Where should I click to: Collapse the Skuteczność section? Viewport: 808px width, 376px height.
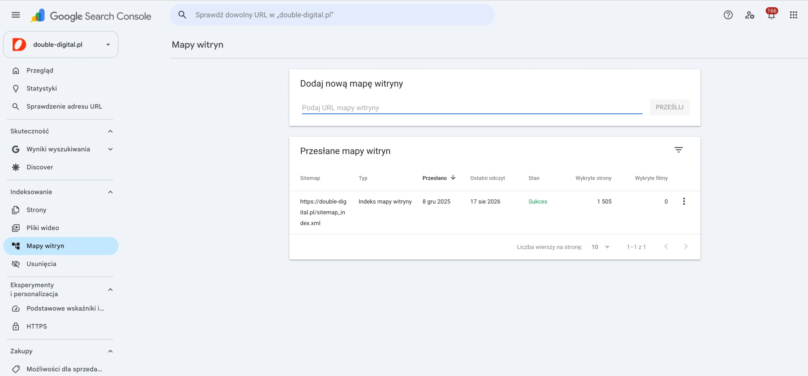110,131
